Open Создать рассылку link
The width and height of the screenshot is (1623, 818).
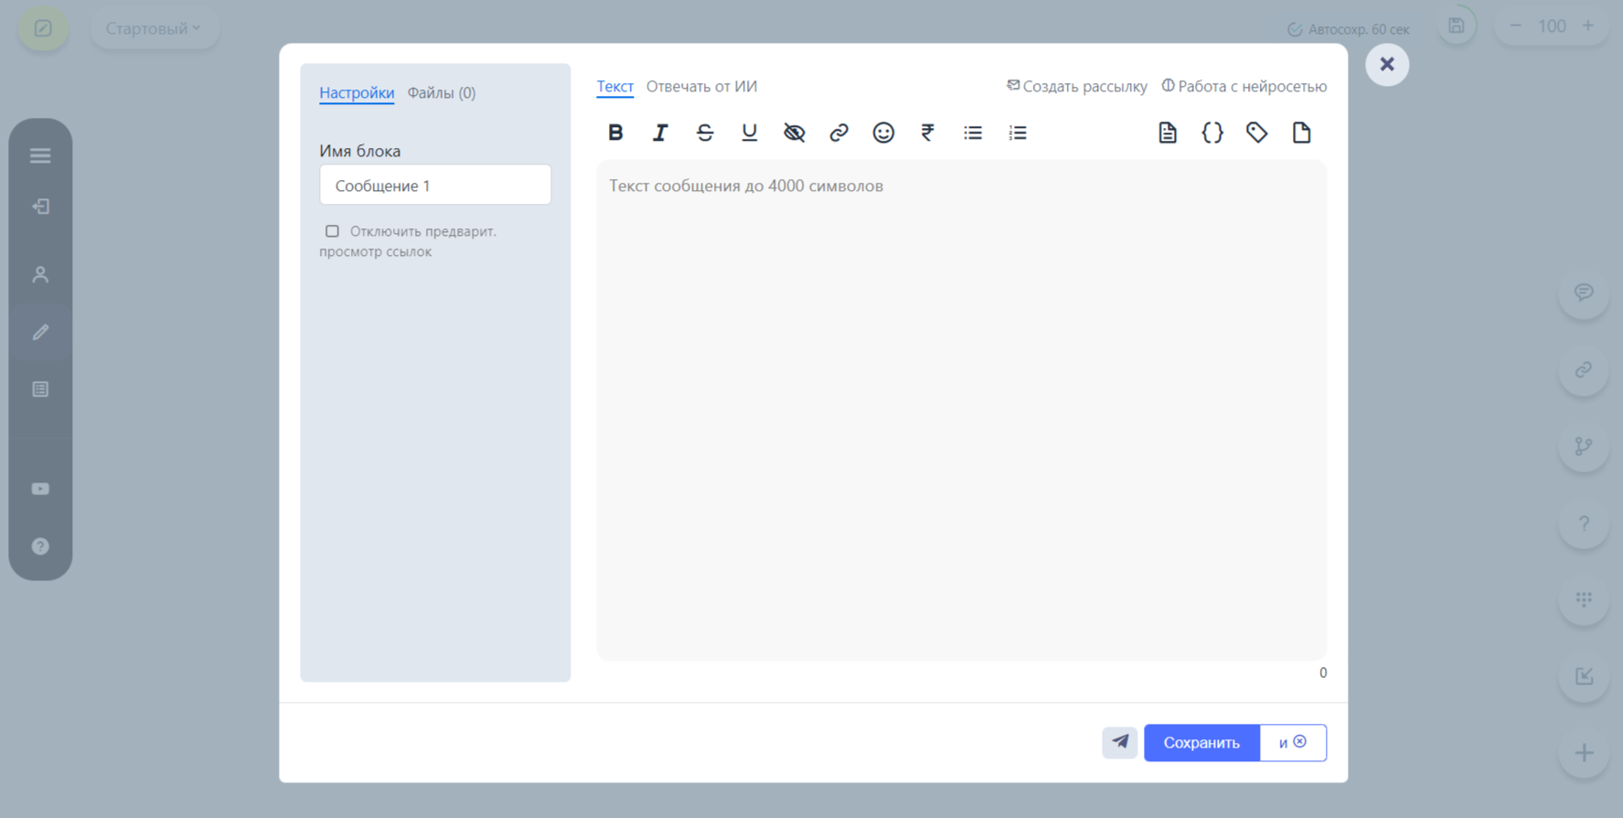pyautogui.click(x=1077, y=86)
